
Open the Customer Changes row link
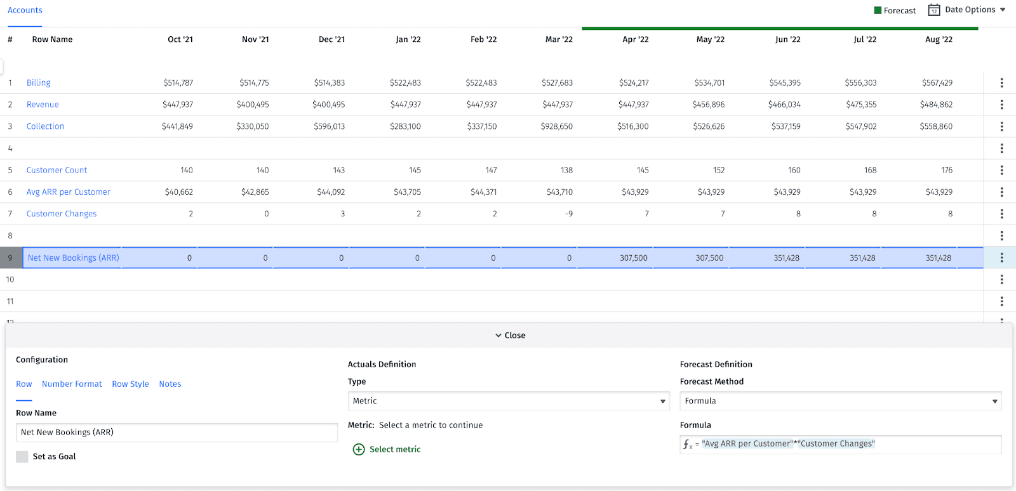click(62, 214)
